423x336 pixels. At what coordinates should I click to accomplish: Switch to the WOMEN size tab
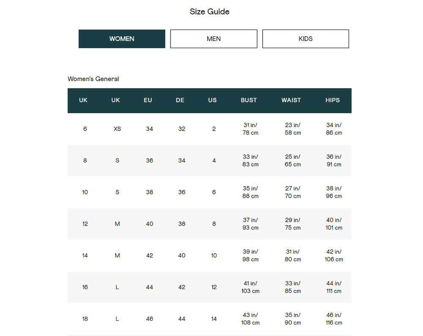point(122,39)
